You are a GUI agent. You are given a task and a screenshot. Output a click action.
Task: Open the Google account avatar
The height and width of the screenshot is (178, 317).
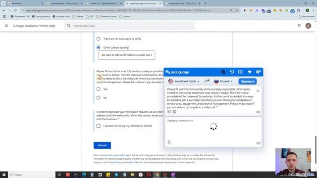(x=308, y=26)
